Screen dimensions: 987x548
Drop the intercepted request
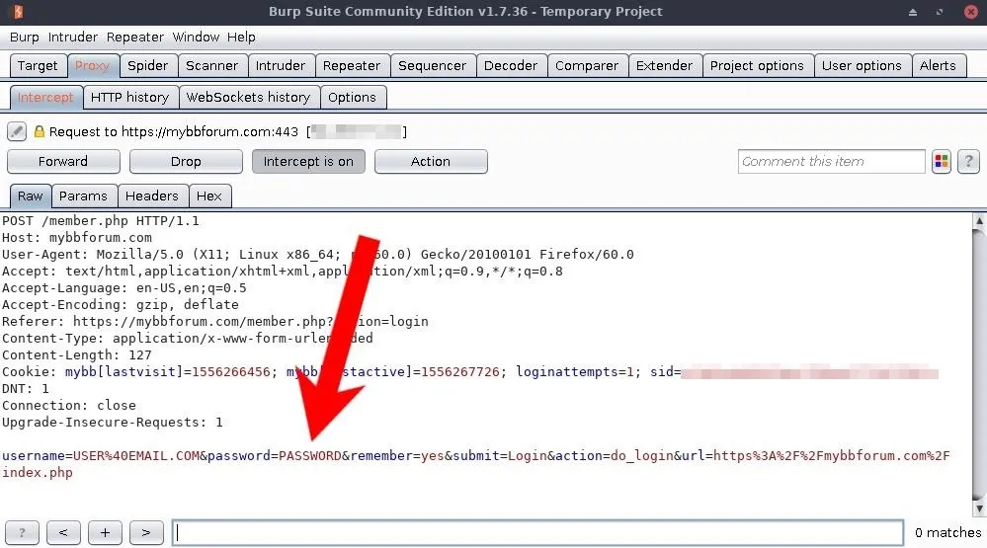click(x=186, y=162)
